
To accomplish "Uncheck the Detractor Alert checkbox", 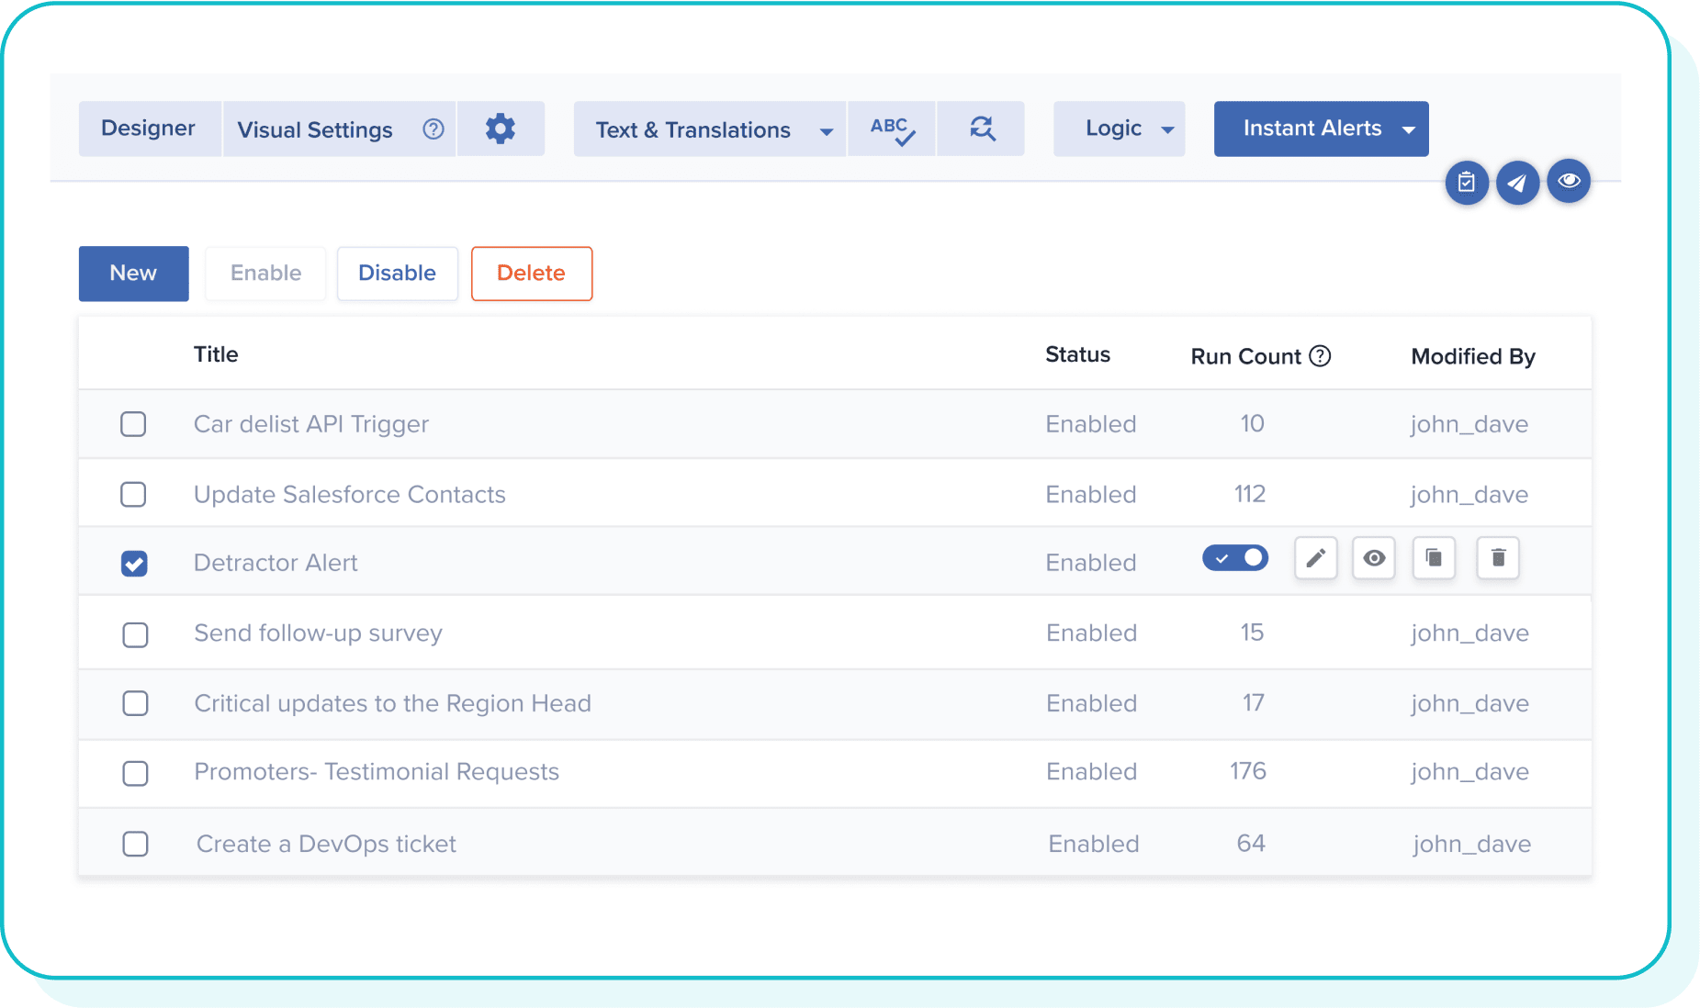I will point(134,564).
